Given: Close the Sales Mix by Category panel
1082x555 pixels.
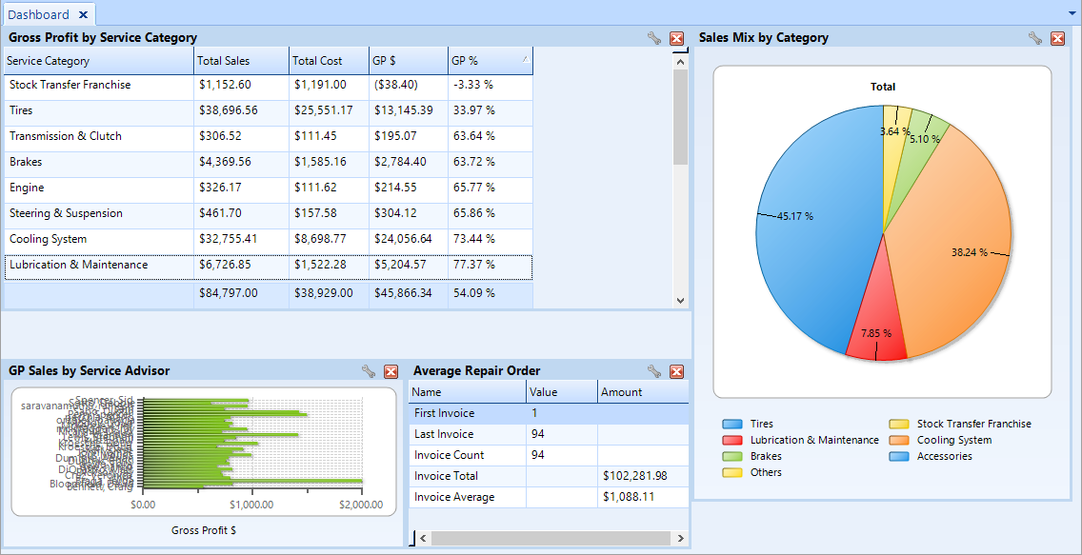Looking at the screenshot, I should coord(1057,37).
